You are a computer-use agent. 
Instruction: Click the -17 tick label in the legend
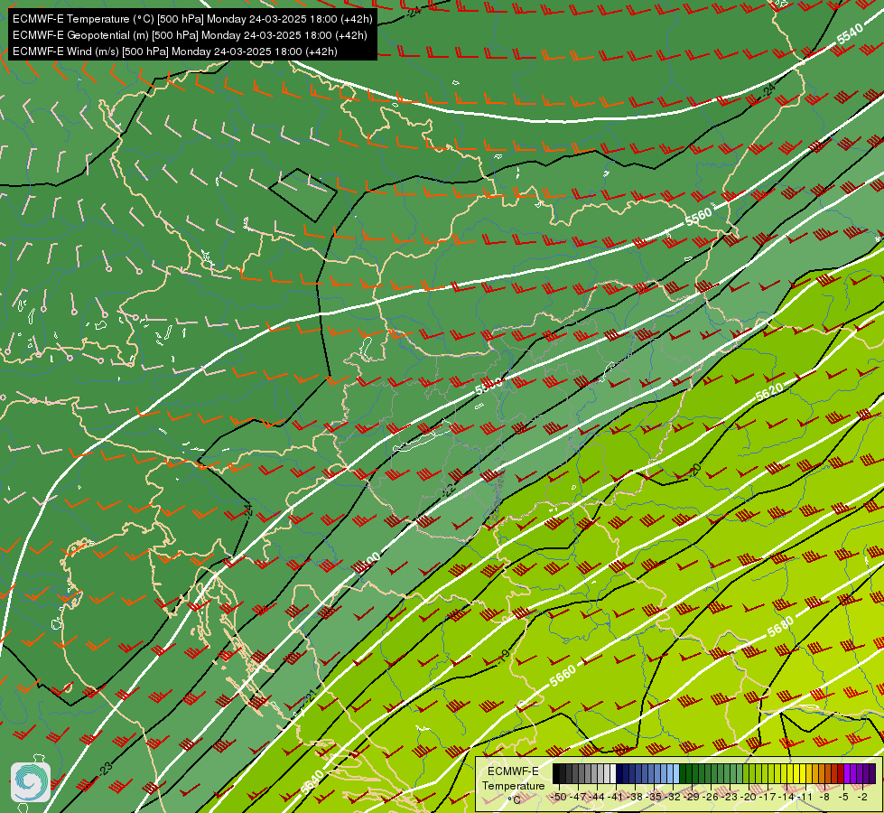768,797
